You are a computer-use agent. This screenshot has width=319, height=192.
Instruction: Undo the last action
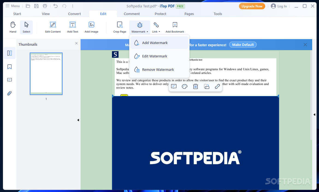point(55,6)
